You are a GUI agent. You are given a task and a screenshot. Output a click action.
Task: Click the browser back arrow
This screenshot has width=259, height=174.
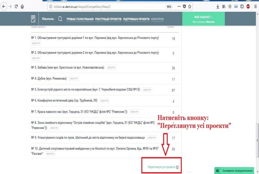click(x=4, y=7)
